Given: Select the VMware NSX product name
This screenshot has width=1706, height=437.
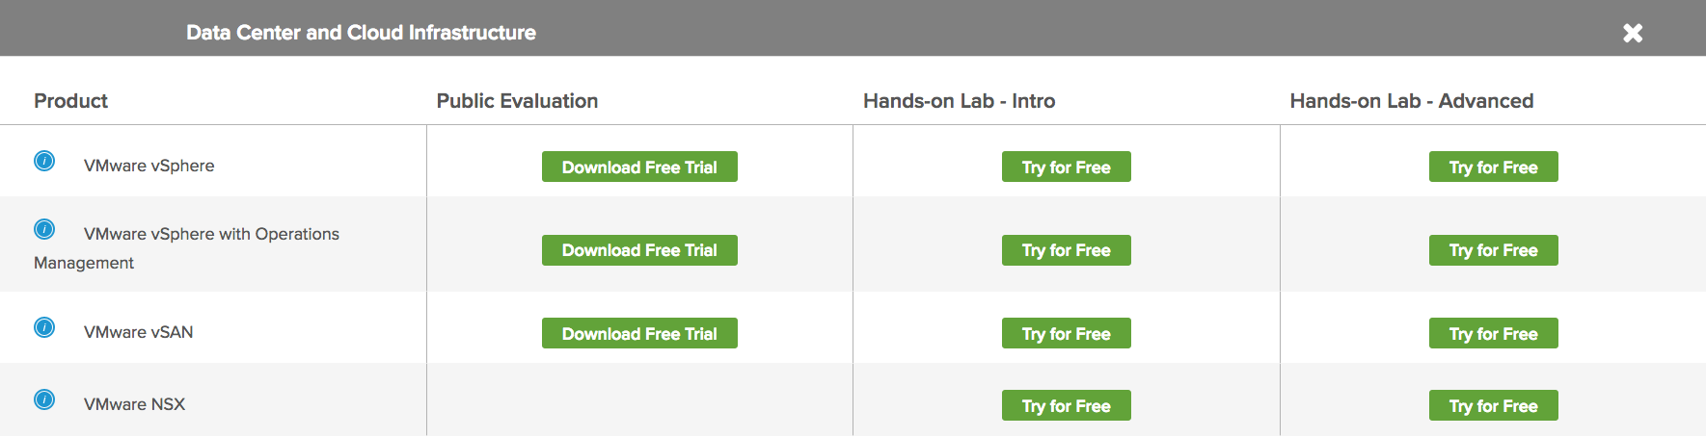Looking at the screenshot, I should (135, 404).
